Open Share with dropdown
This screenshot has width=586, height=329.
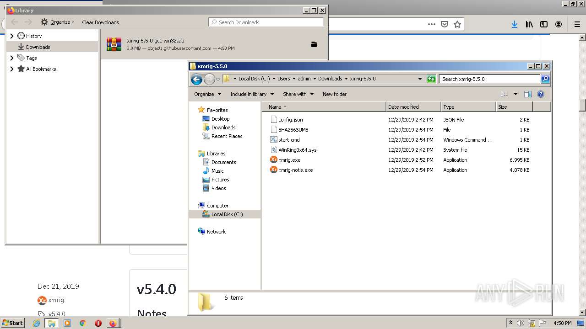pyautogui.click(x=298, y=94)
